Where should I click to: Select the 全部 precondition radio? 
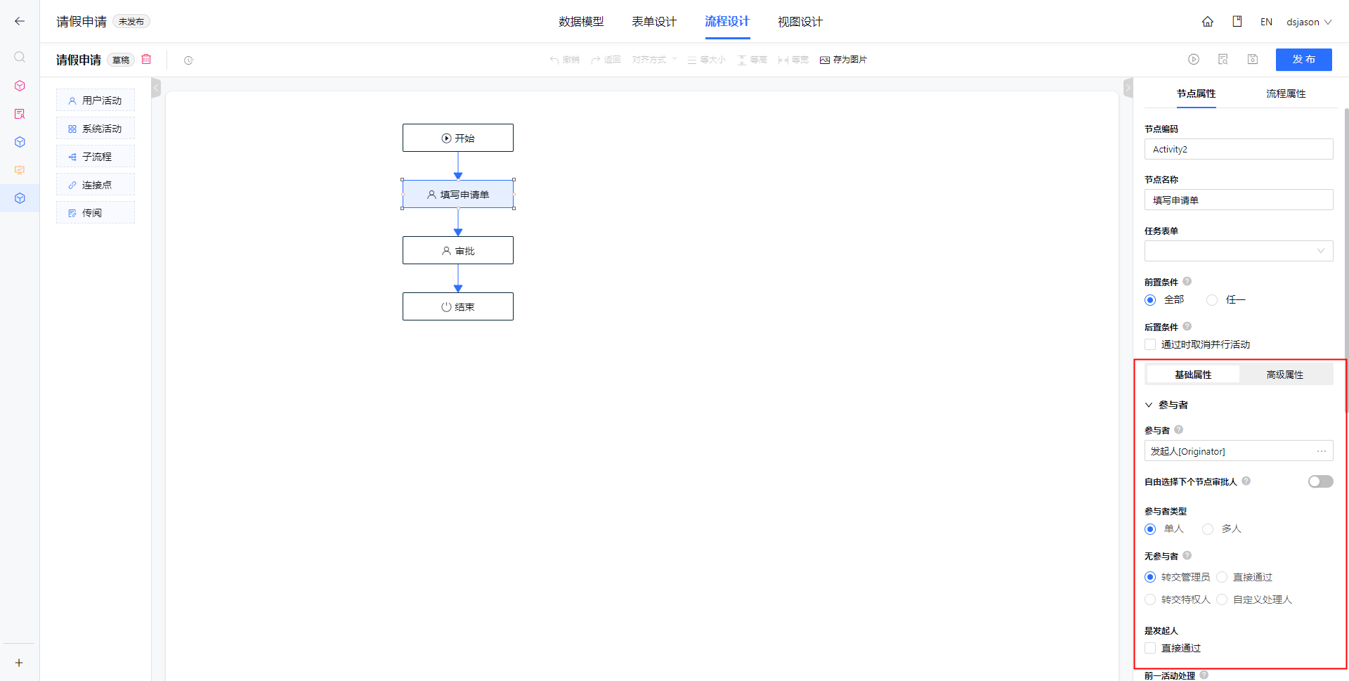pos(1150,300)
